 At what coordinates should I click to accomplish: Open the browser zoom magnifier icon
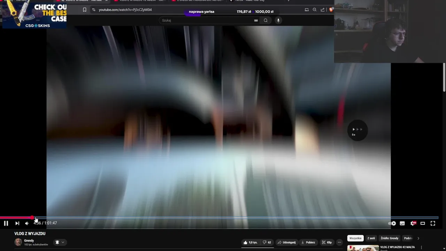pos(315,10)
